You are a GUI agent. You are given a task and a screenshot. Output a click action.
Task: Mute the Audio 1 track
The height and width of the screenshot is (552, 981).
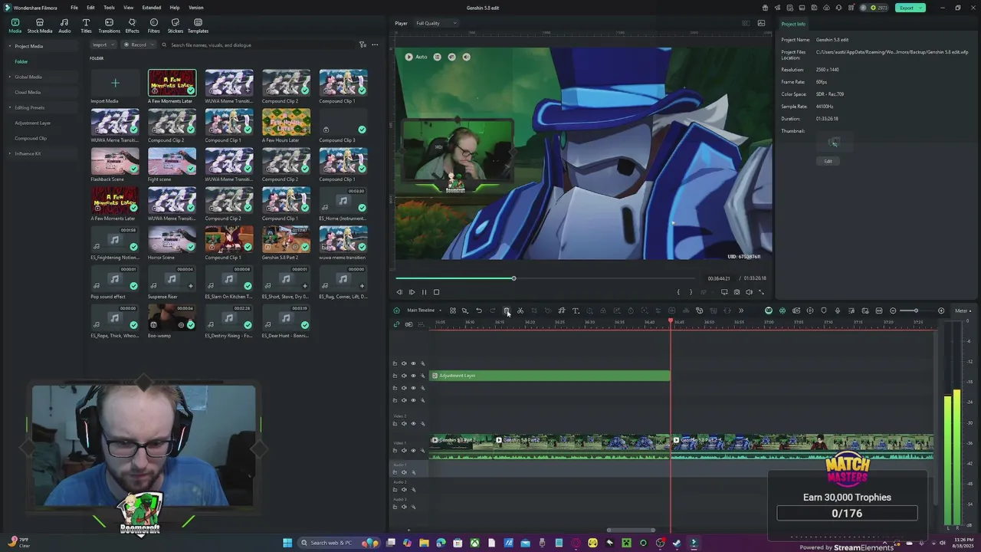[x=404, y=472]
